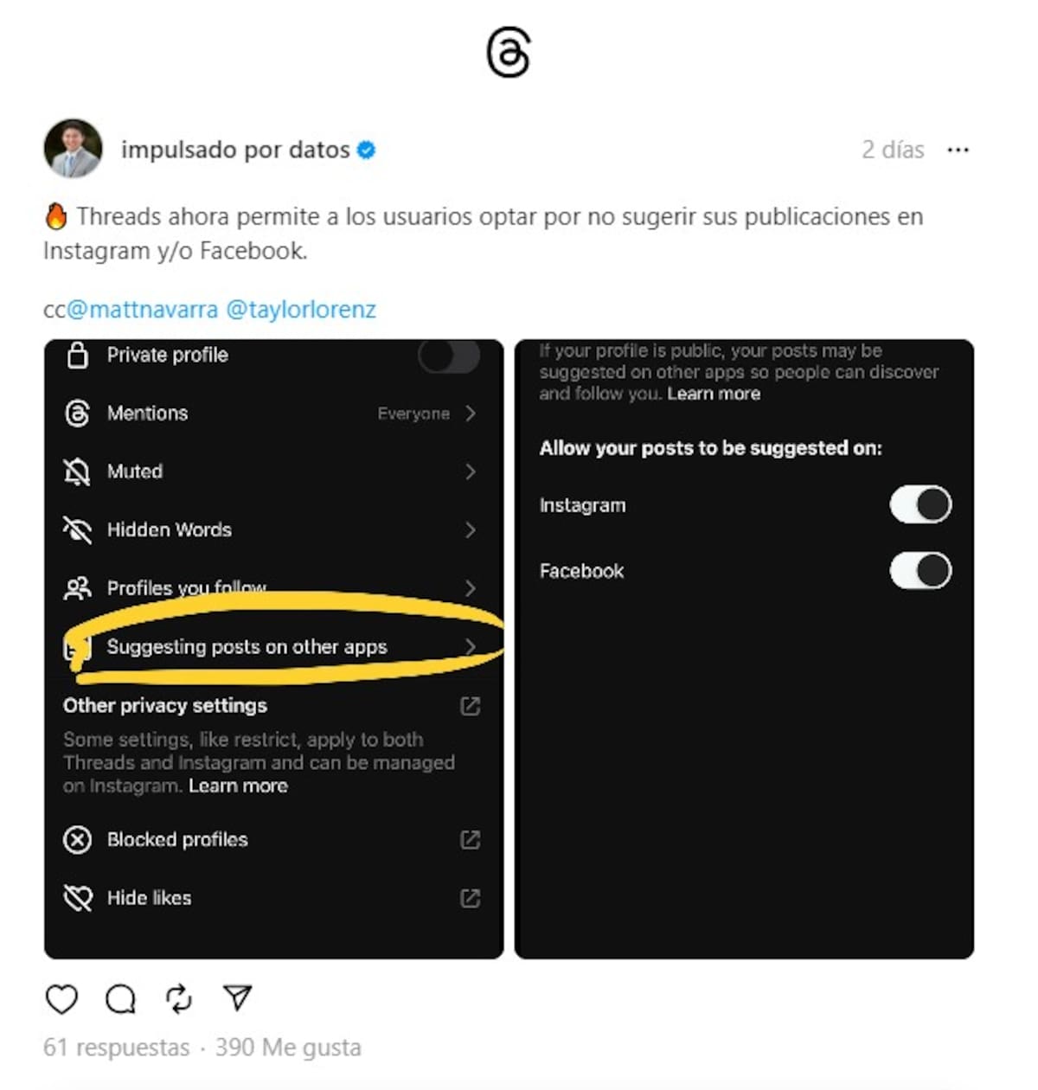Open the three-dot post options menu

pyautogui.click(x=958, y=150)
